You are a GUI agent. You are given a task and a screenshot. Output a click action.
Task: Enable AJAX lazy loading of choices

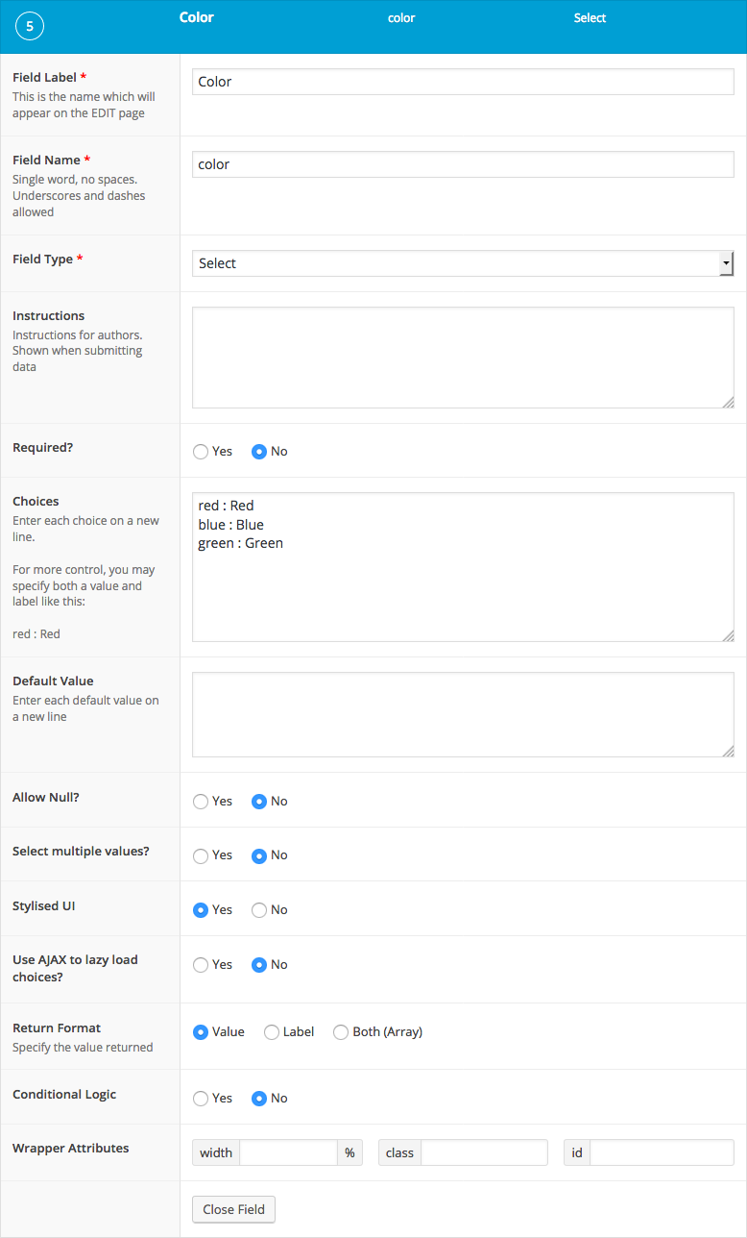point(201,964)
